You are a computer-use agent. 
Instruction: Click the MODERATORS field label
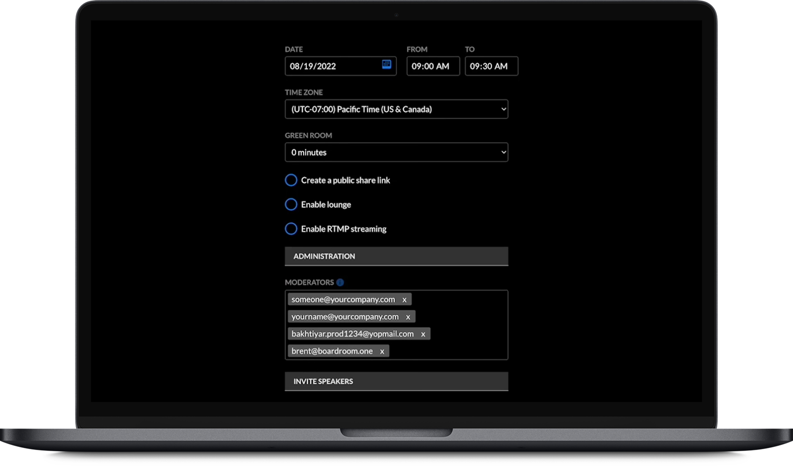click(309, 282)
